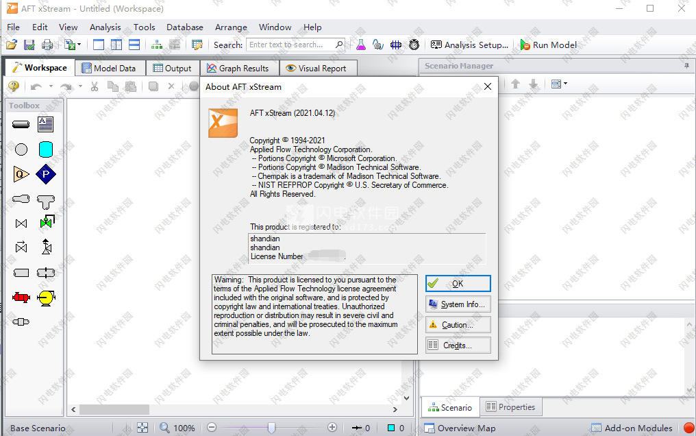This screenshot has height=436, width=696.
Task: Select the red Heat Exchanger junction tool
Action: [21, 297]
